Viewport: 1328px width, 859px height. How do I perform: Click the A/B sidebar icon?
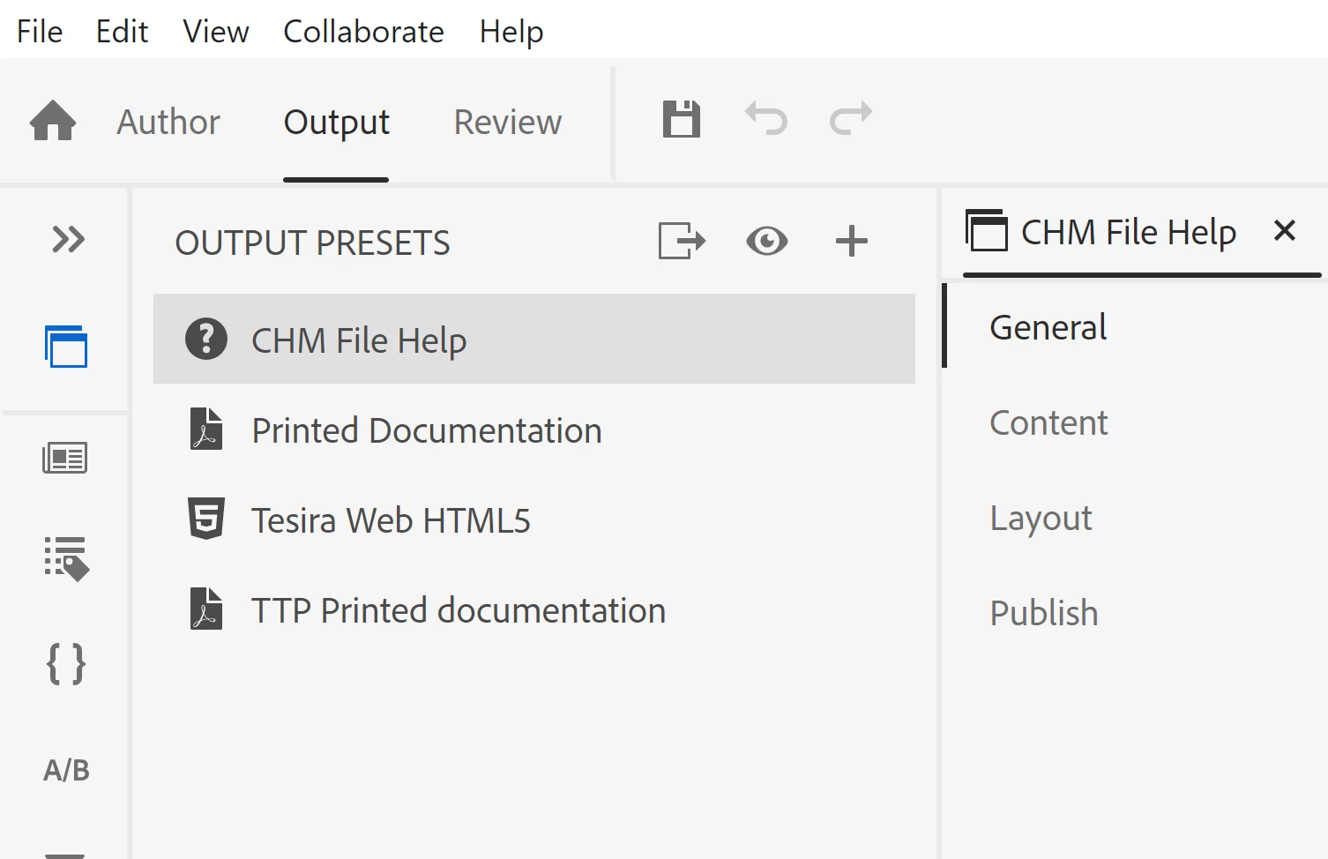[66, 770]
